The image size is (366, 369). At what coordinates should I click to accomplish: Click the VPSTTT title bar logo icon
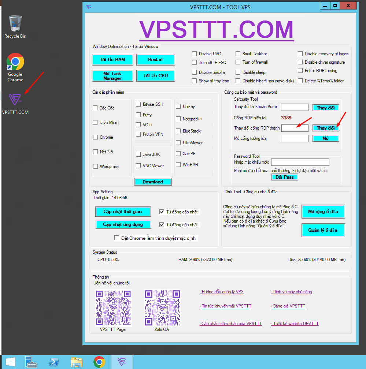(x=89, y=7)
